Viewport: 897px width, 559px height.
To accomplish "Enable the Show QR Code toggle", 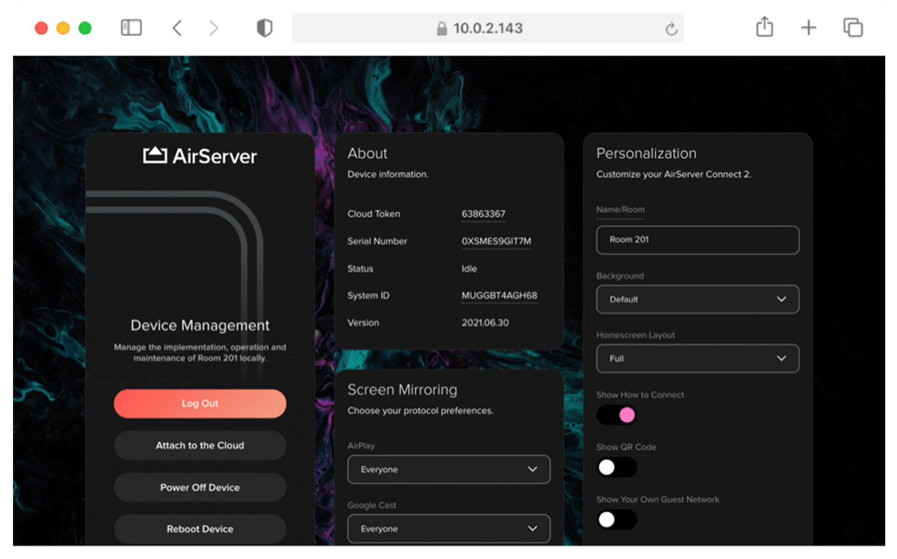I will (x=616, y=467).
